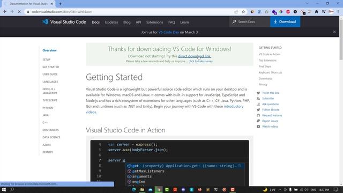
Task: Jump to 'Top Extensions' in outline
Action: coord(267,61)
